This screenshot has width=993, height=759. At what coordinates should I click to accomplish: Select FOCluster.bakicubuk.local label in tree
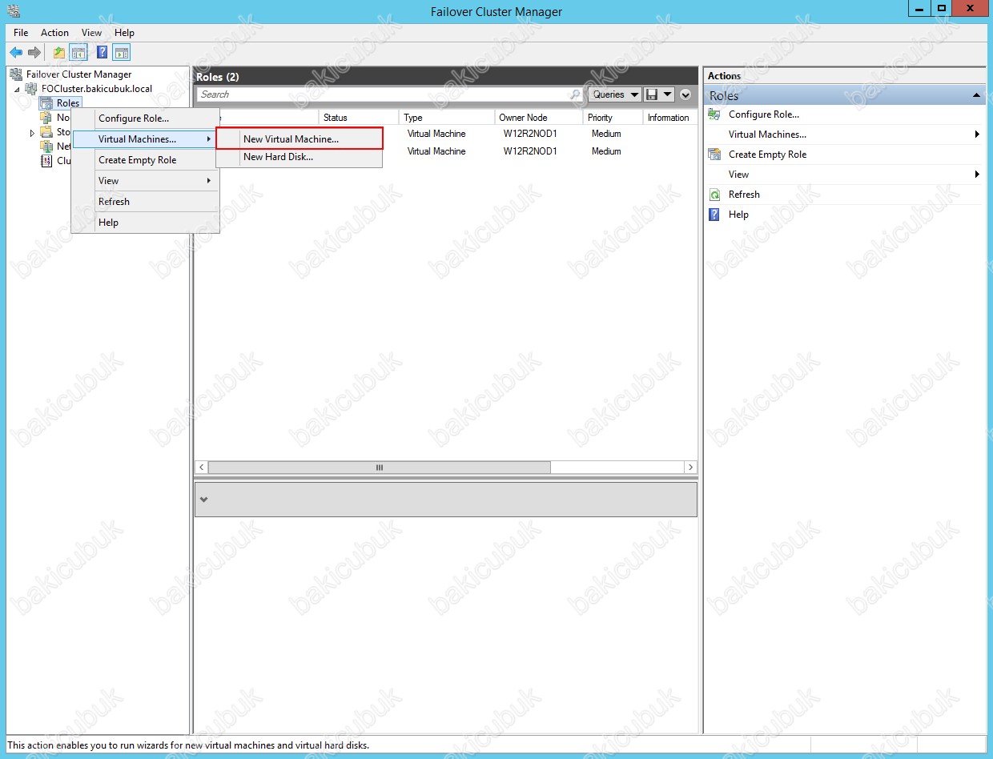(96, 89)
